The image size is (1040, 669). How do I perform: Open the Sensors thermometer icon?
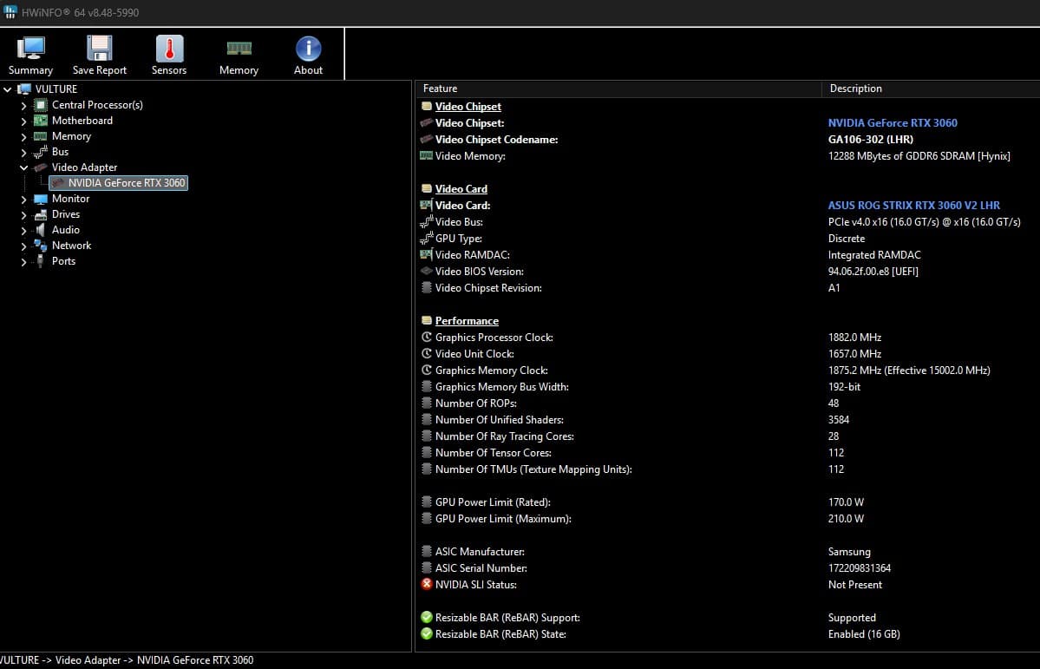click(169, 49)
